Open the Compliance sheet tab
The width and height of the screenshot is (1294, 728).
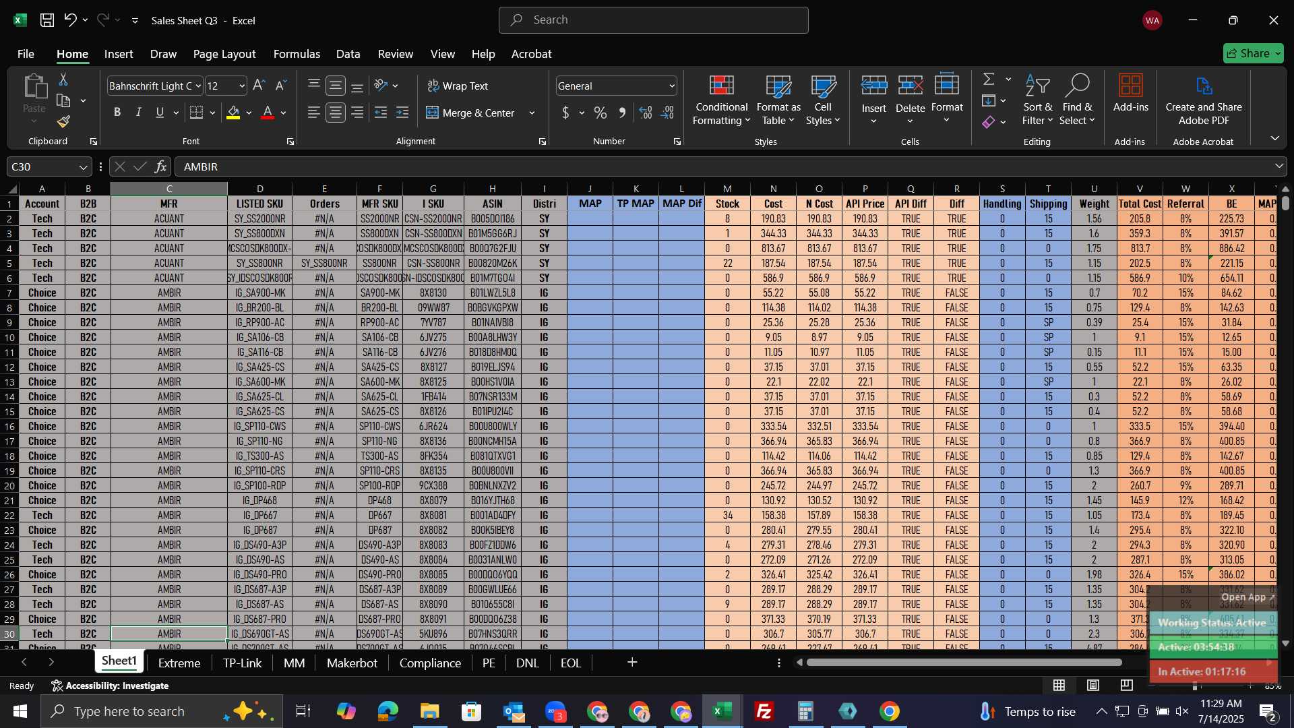pyautogui.click(x=430, y=663)
